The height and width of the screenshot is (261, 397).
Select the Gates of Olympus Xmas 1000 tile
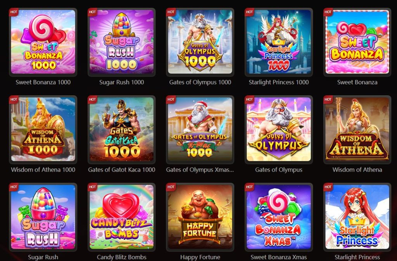point(200,129)
